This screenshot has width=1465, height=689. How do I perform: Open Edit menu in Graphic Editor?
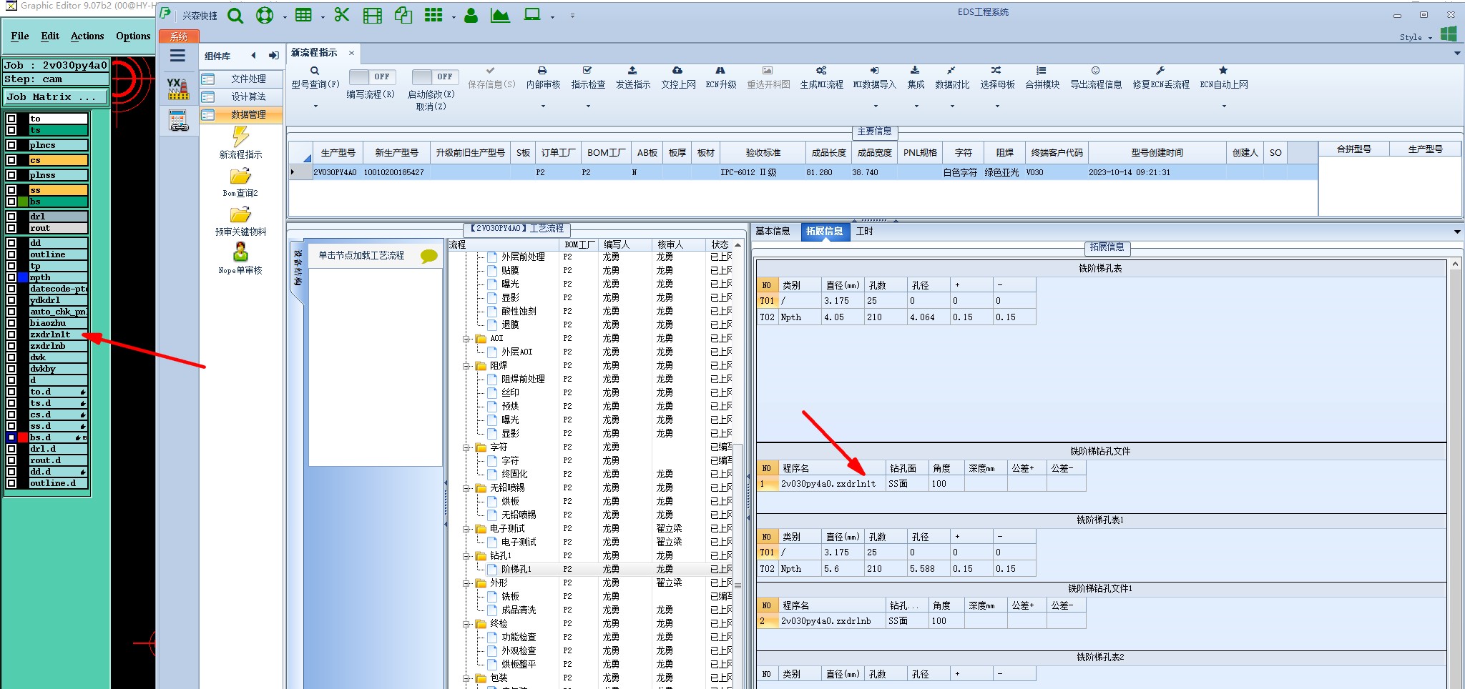pyautogui.click(x=50, y=36)
